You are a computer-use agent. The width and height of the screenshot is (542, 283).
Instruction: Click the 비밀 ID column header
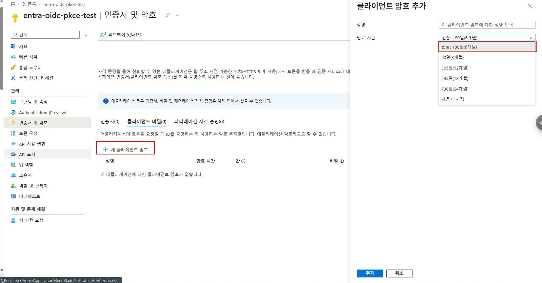point(336,161)
